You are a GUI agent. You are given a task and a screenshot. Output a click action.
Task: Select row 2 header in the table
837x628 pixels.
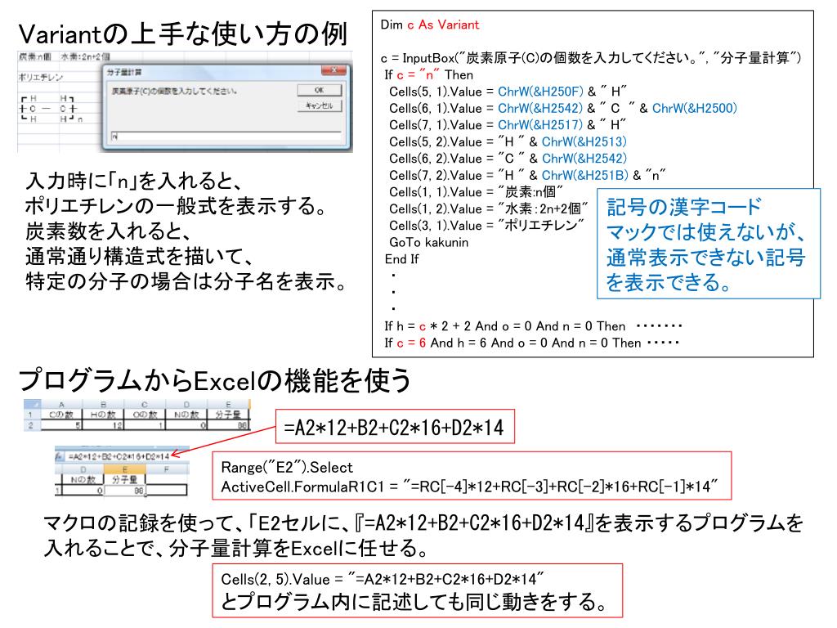pos(32,425)
